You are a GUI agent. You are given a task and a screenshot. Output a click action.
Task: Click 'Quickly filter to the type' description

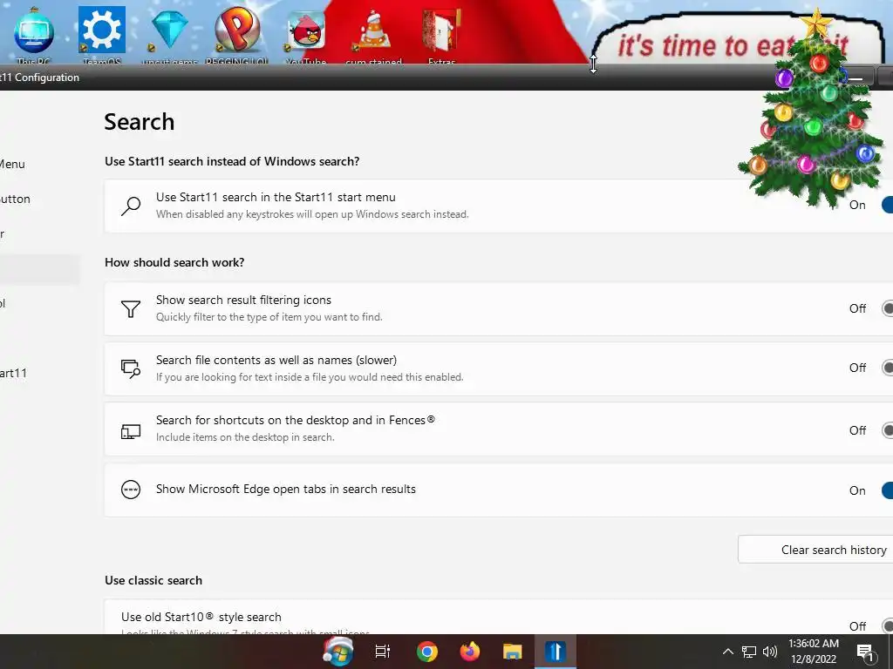[x=269, y=317]
